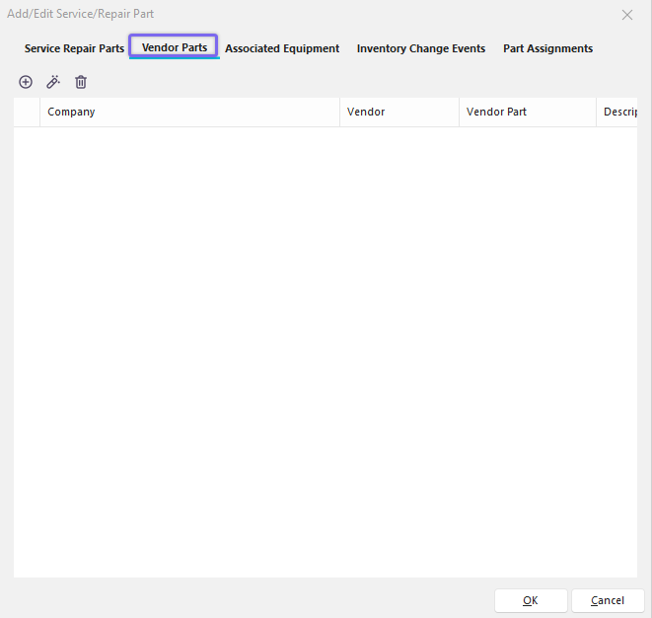Click the trash can delete icon
652x618 pixels.
tap(81, 82)
